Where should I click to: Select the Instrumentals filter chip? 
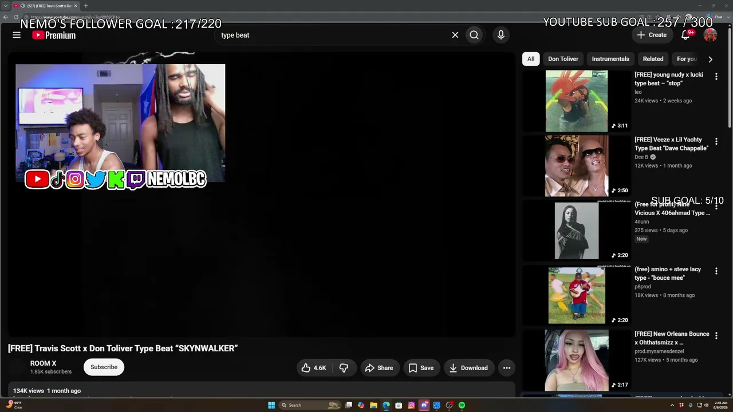pos(610,59)
